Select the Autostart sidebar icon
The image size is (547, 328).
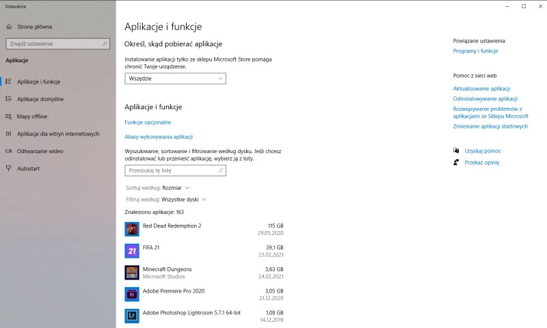pyautogui.click(x=9, y=168)
